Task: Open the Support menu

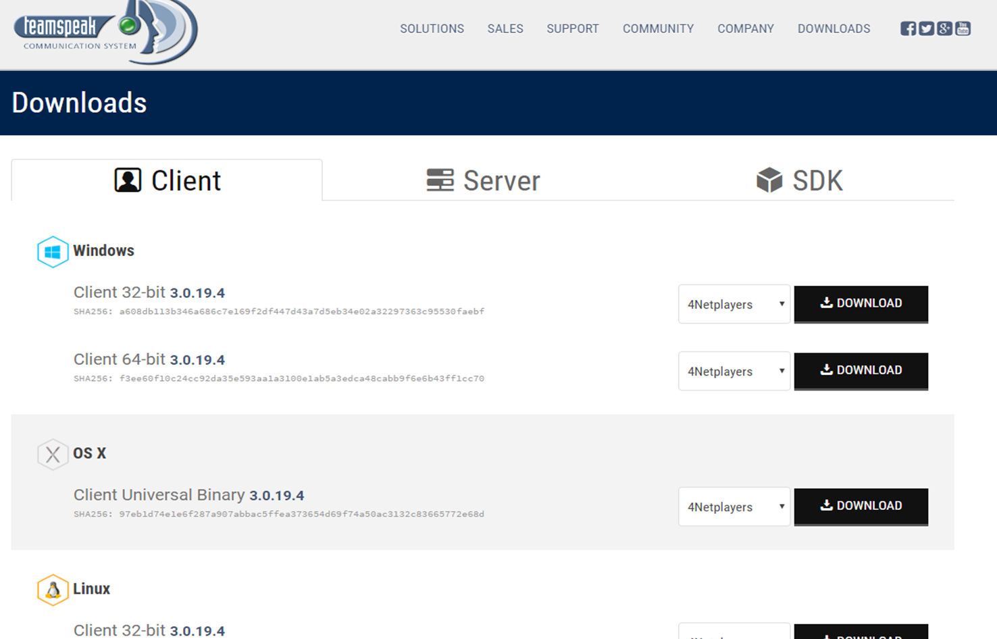Action: click(572, 28)
